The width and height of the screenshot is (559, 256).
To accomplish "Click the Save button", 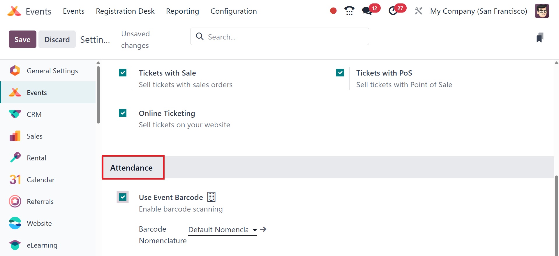I will pyautogui.click(x=22, y=39).
